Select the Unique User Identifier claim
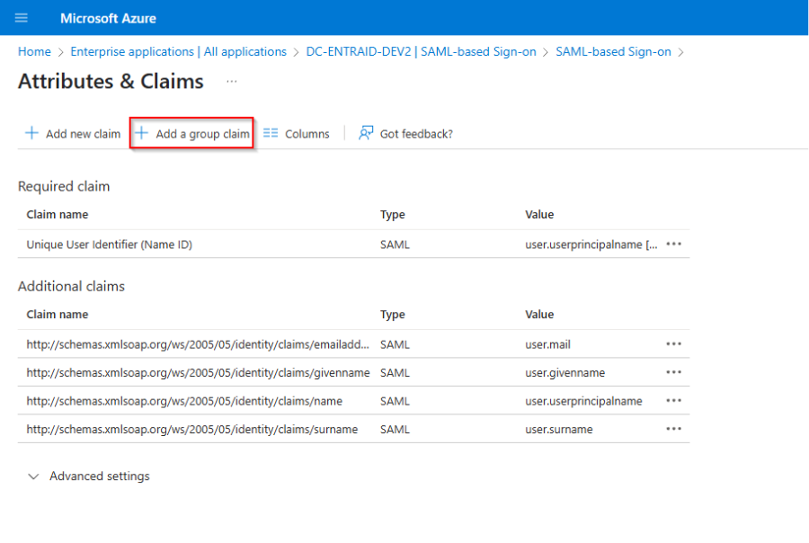 (x=109, y=245)
